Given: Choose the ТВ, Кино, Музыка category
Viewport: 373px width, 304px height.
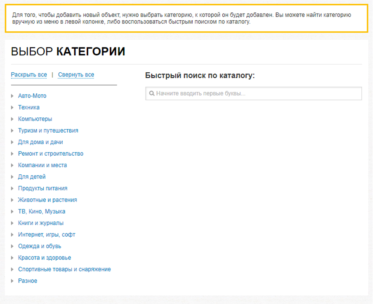Looking at the screenshot, I should [42, 211].
